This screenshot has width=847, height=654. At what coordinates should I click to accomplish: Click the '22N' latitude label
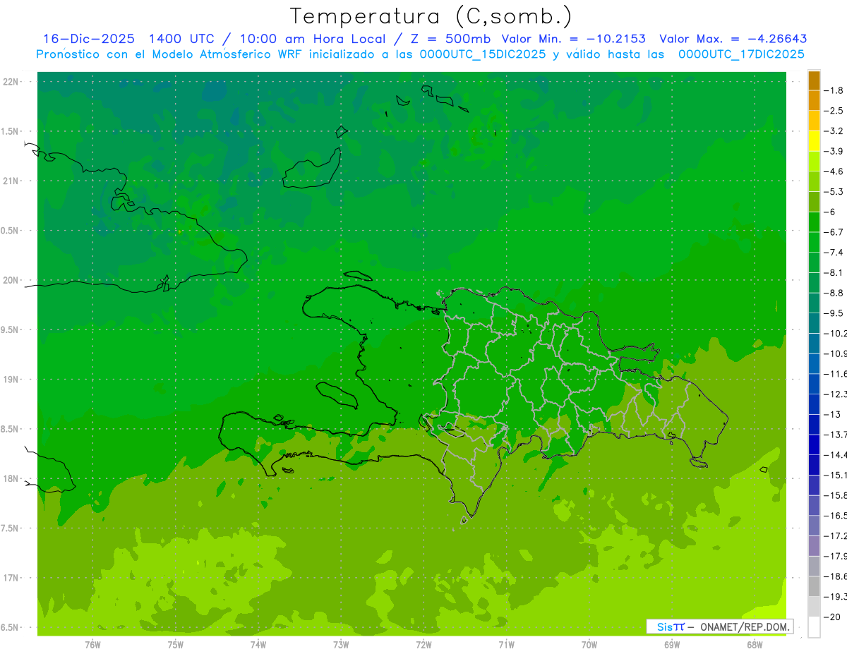point(12,82)
